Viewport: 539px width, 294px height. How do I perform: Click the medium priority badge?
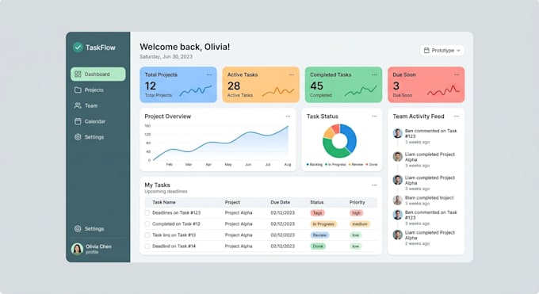click(x=360, y=223)
